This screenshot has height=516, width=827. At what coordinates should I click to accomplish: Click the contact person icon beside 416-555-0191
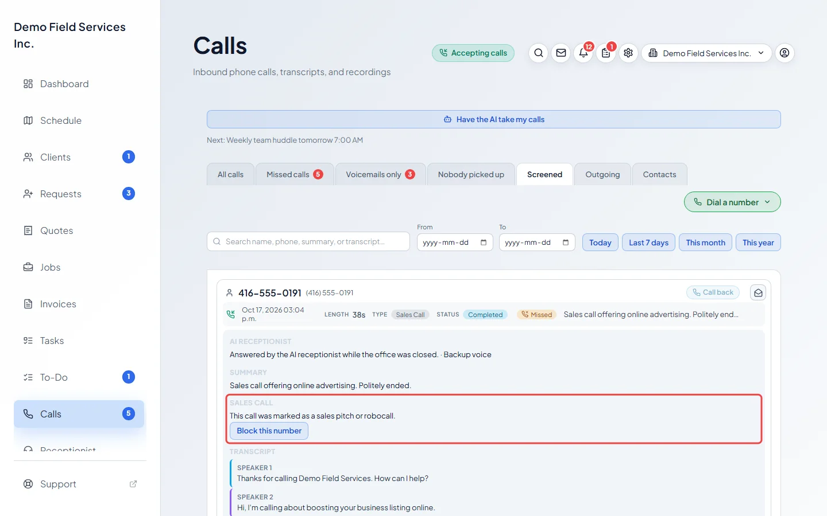click(230, 293)
